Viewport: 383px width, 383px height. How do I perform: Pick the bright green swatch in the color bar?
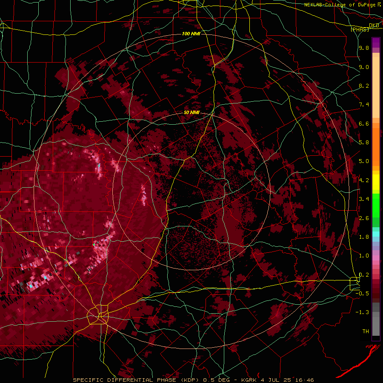376,205
